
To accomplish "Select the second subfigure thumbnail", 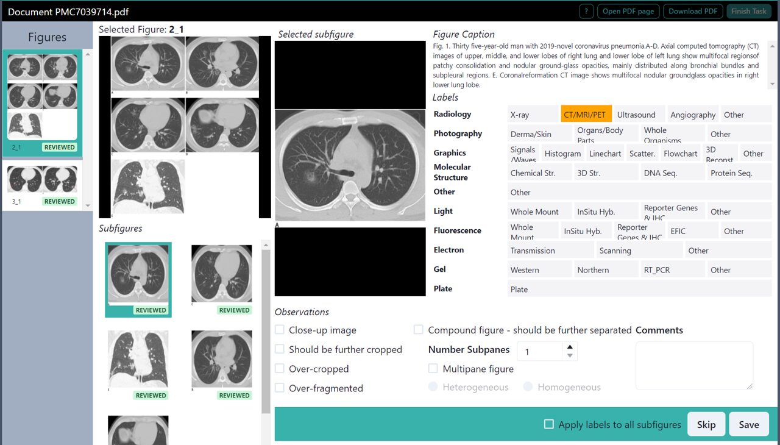I will coord(221,275).
